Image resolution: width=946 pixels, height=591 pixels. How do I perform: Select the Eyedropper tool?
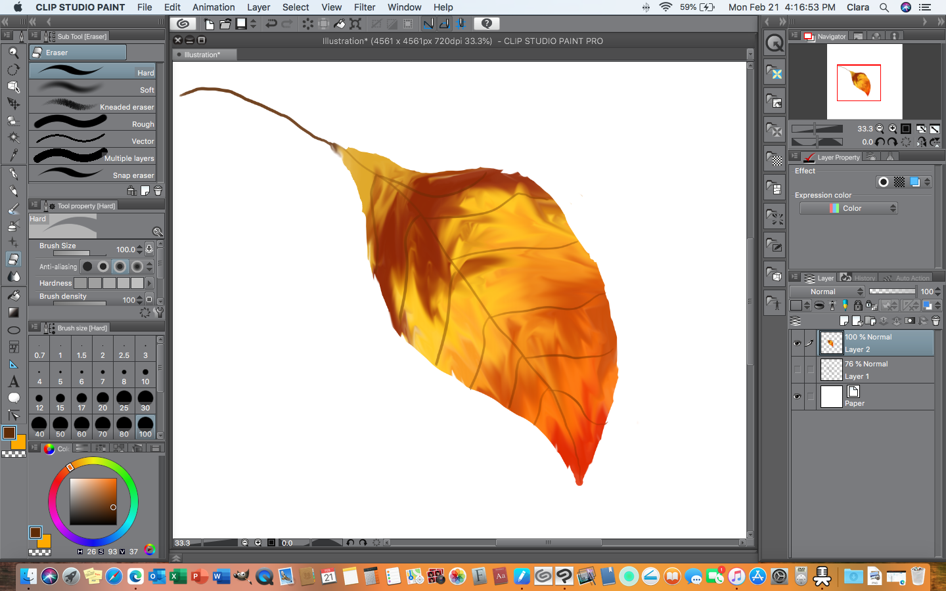[13, 155]
